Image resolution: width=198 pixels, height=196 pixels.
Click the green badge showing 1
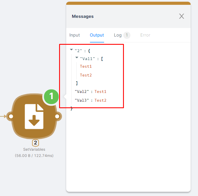(x=51, y=97)
